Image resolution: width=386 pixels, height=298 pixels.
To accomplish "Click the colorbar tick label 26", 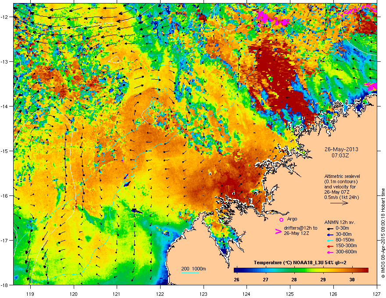I will [236, 280].
